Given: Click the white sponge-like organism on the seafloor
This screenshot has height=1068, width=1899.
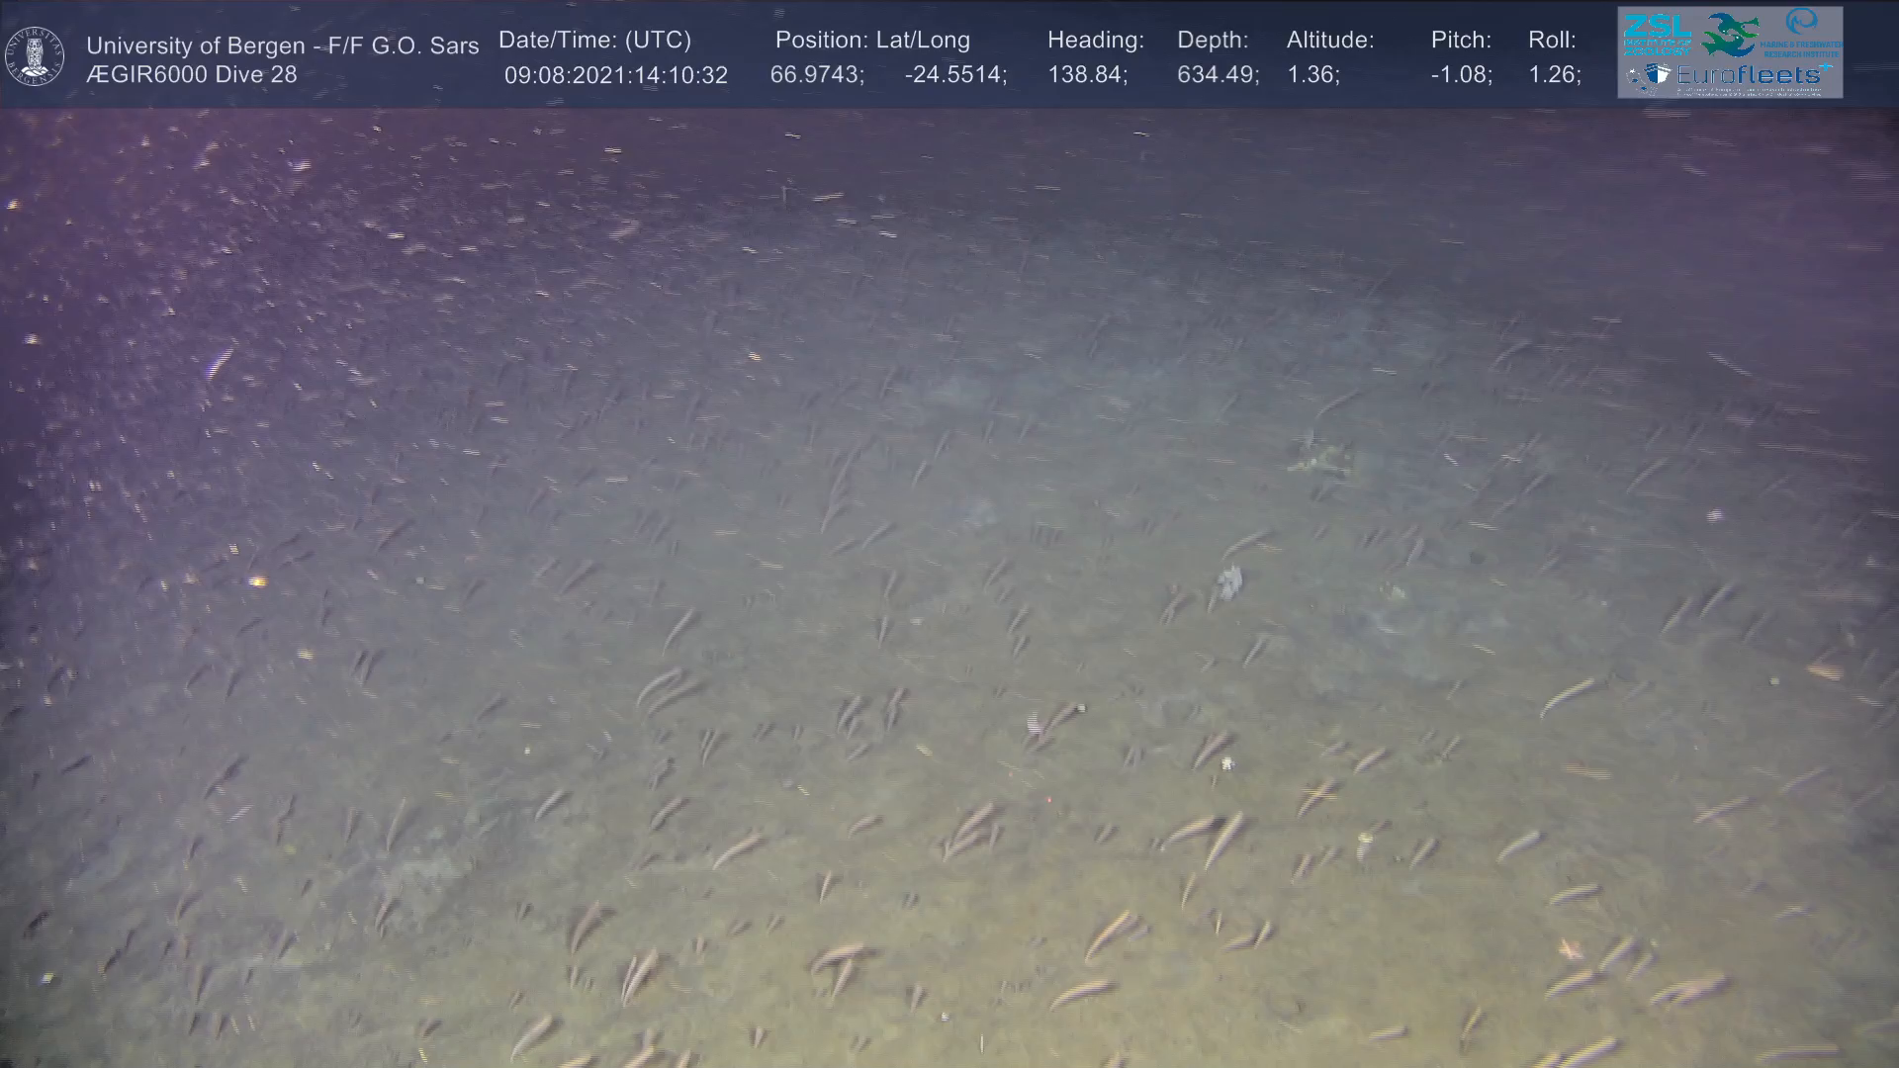Looking at the screenshot, I should pos(1229,581).
